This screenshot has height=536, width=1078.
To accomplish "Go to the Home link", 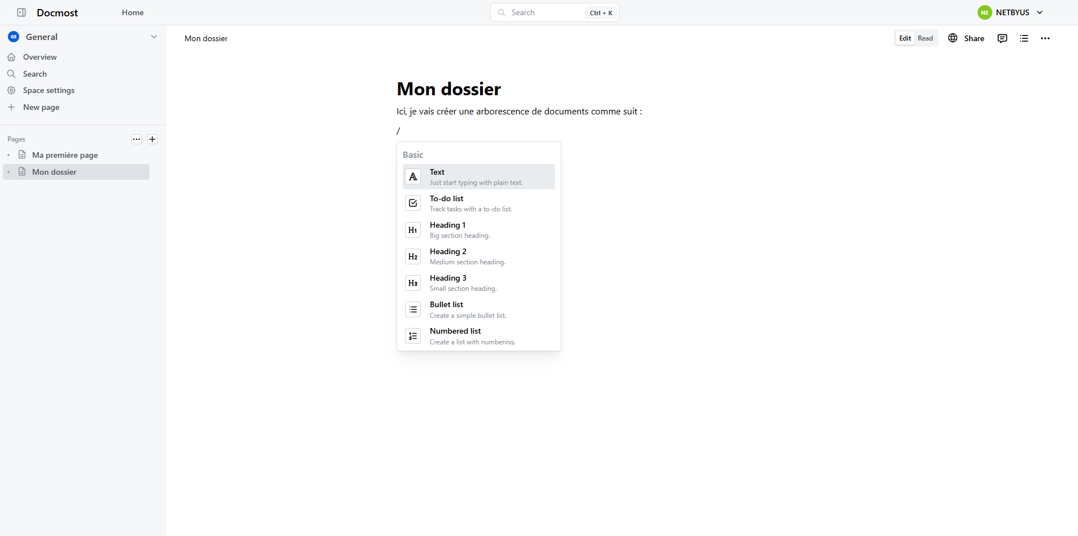I will tap(133, 12).
